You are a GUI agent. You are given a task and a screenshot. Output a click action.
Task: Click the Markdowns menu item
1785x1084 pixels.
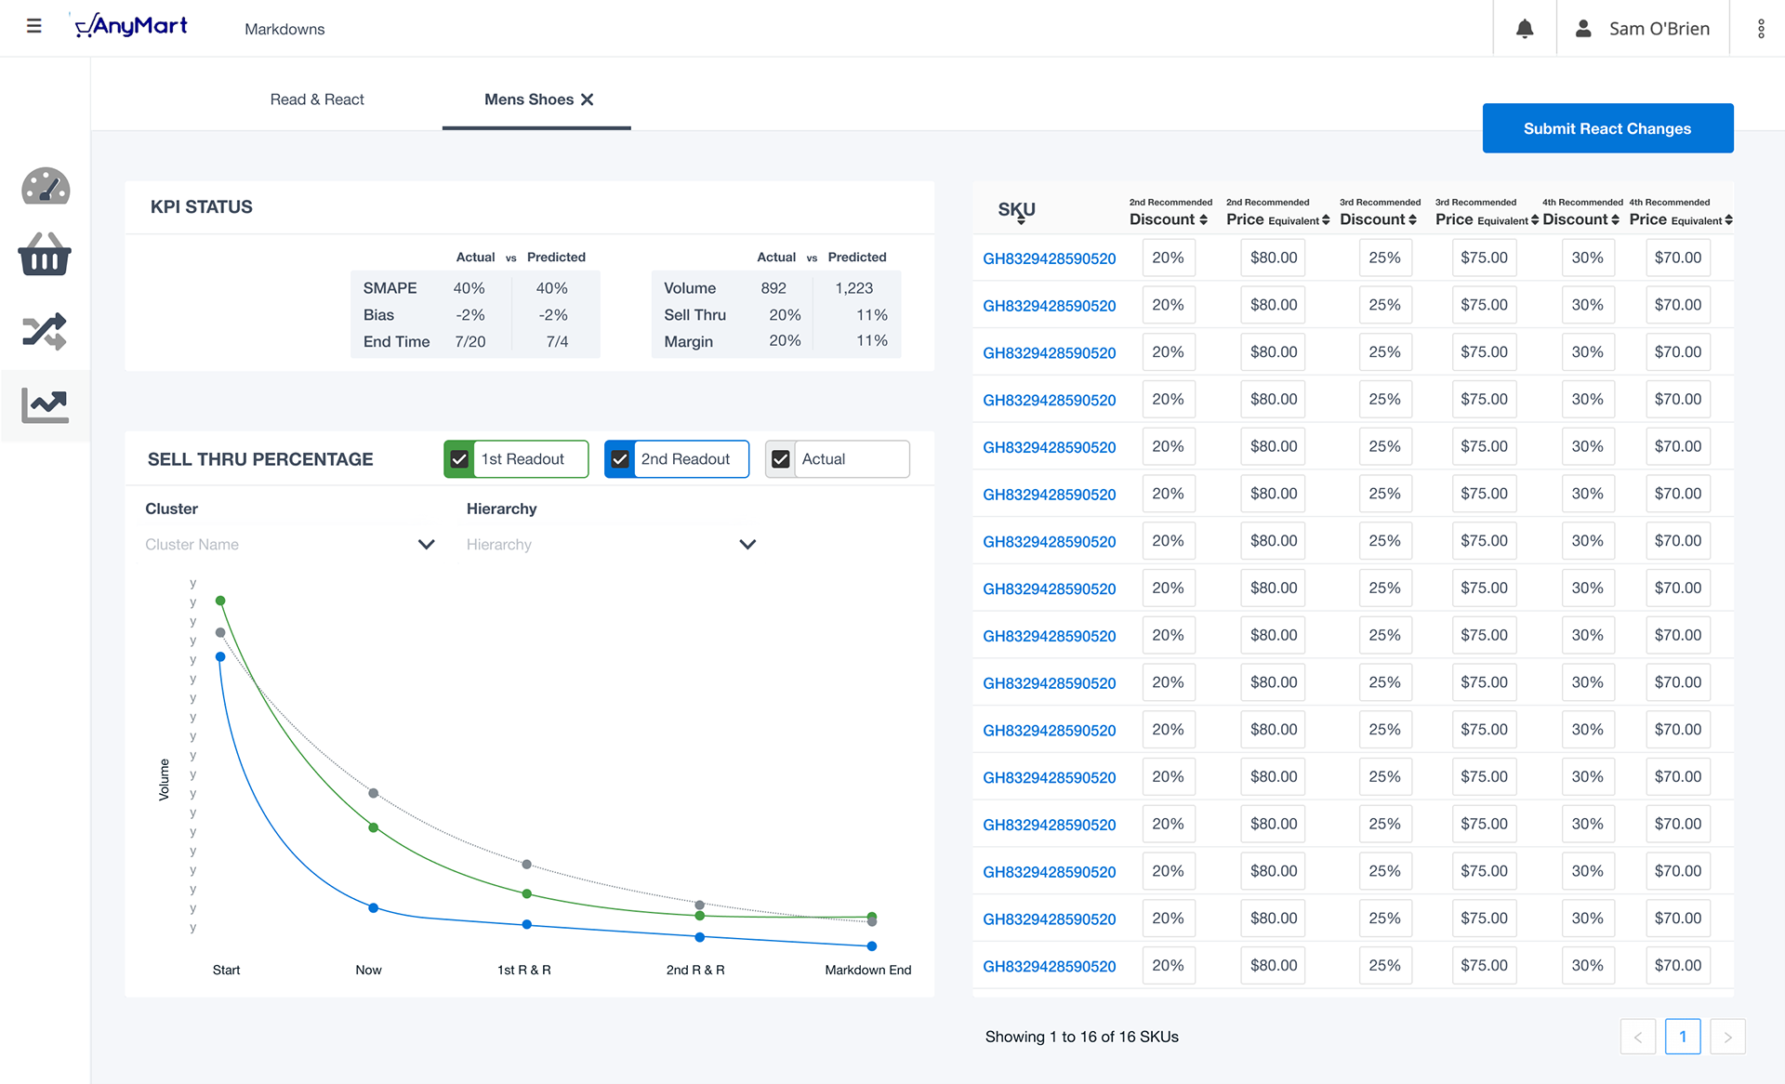click(x=284, y=29)
